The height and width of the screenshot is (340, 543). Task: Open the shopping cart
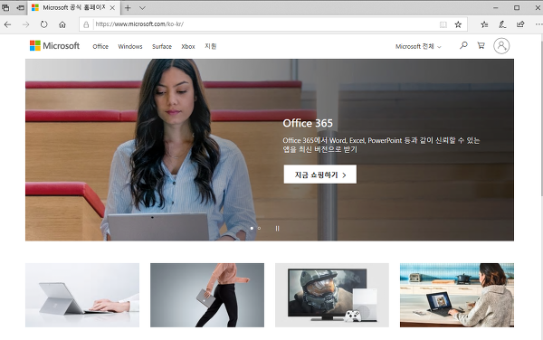pyautogui.click(x=481, y=45)
